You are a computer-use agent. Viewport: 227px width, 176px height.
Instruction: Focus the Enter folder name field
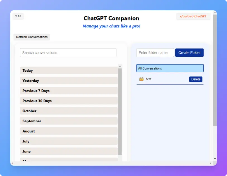click(155, 53)
